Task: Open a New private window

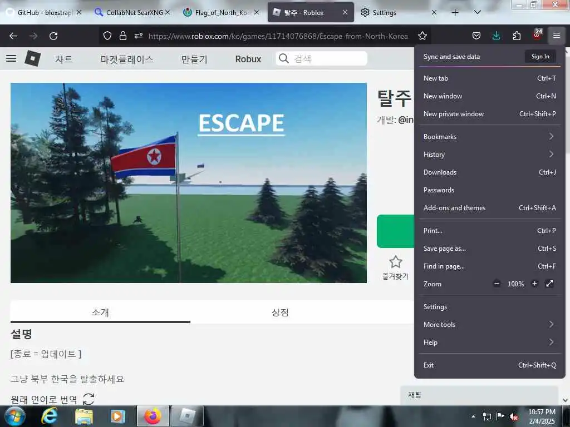Action: point(489,113)
